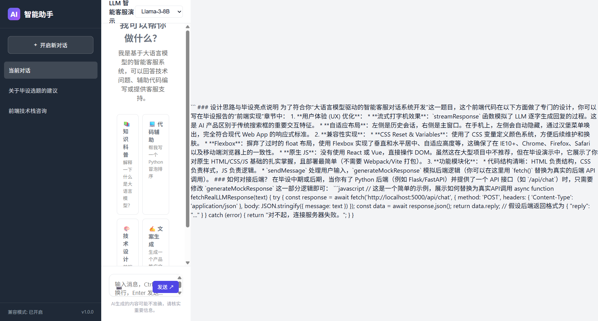Select the 当前对话 conversation item
This screenshot has height=321, width=598.
pyautogui.click(x=50, y=70)
